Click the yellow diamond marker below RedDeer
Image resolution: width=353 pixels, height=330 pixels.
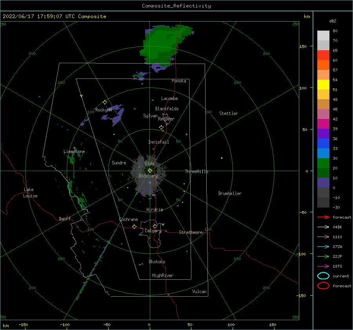pos(161,128)
